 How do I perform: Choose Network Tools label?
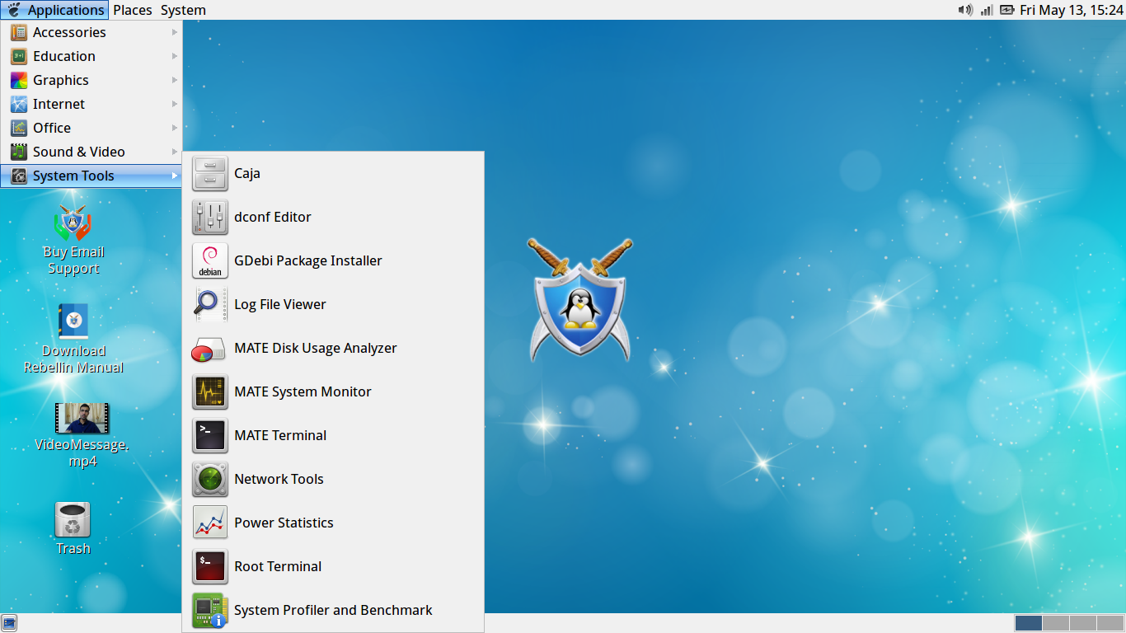point(279,480)
